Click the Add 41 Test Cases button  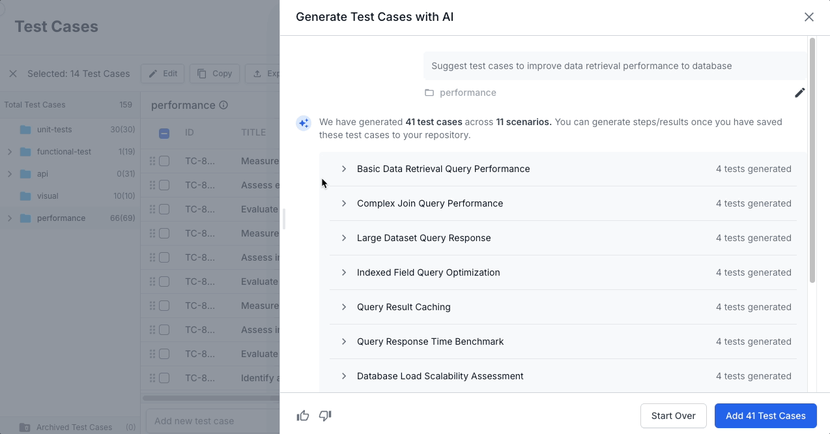click(766, 416)
